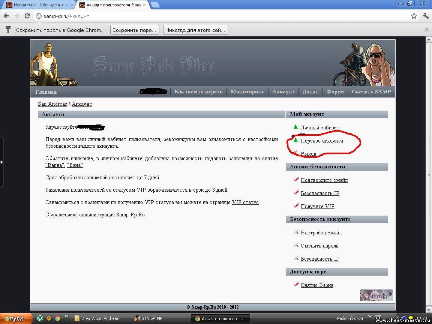
Task: Click the page scrollbar down arrow
Action: pyautogui.click(x=429, y=310)
